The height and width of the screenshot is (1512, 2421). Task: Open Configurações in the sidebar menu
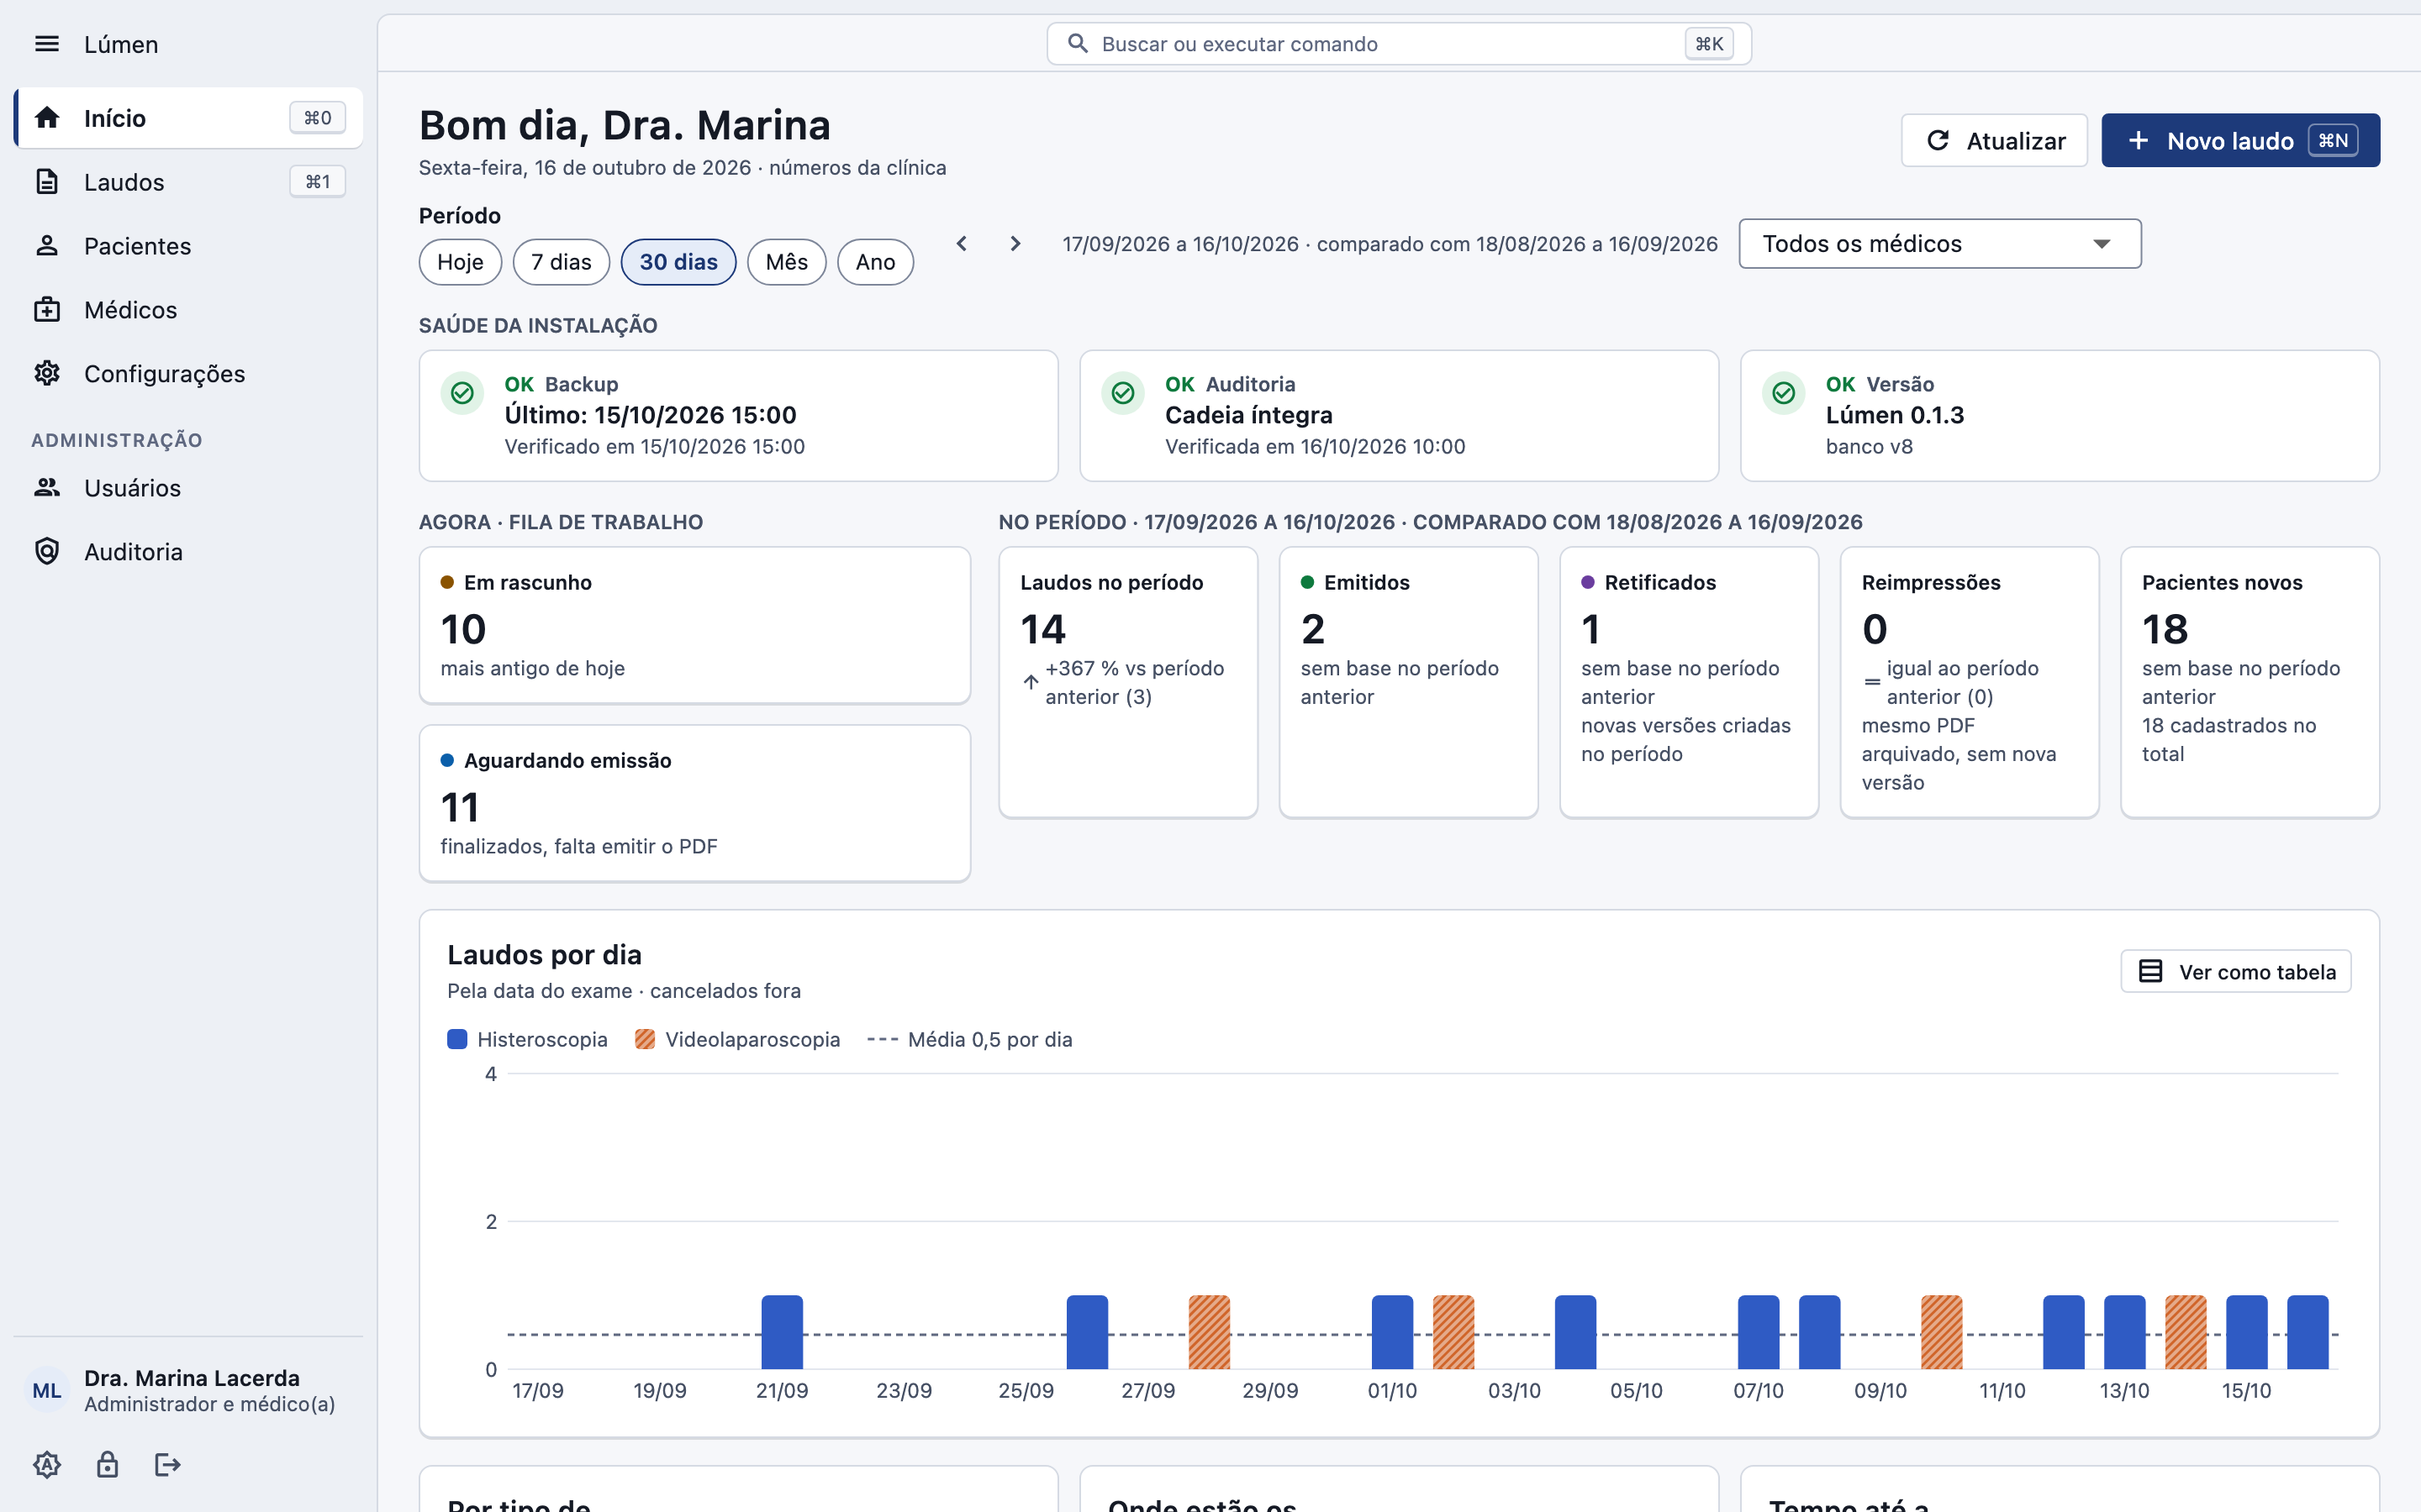(x=189, y=374)
